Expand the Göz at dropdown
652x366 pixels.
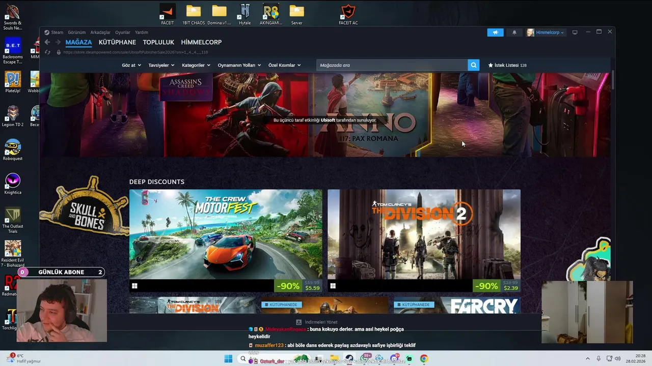click(131, 65)
